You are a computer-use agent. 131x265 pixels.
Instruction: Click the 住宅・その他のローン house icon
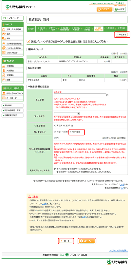tap(4, 93)
